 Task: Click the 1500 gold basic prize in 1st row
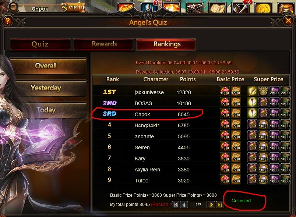coord(236,91)
